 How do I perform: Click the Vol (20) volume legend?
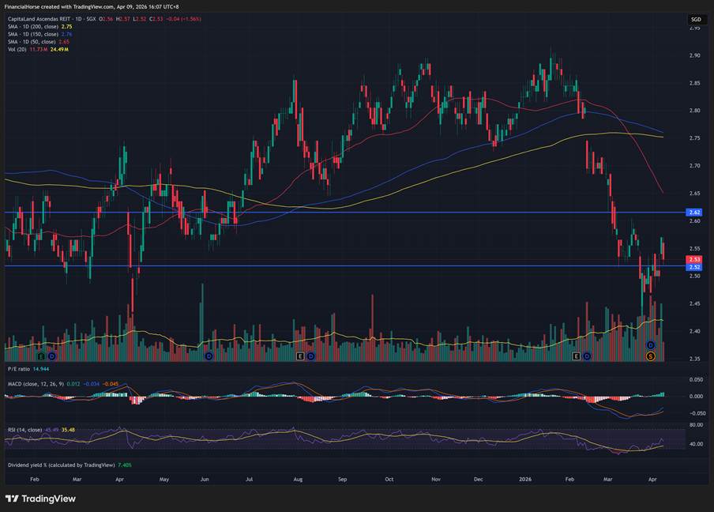17,49
